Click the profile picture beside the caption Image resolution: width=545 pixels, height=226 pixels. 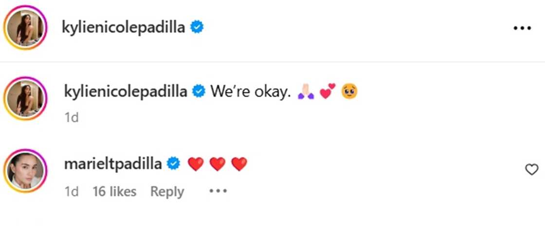tap(25, 98)
